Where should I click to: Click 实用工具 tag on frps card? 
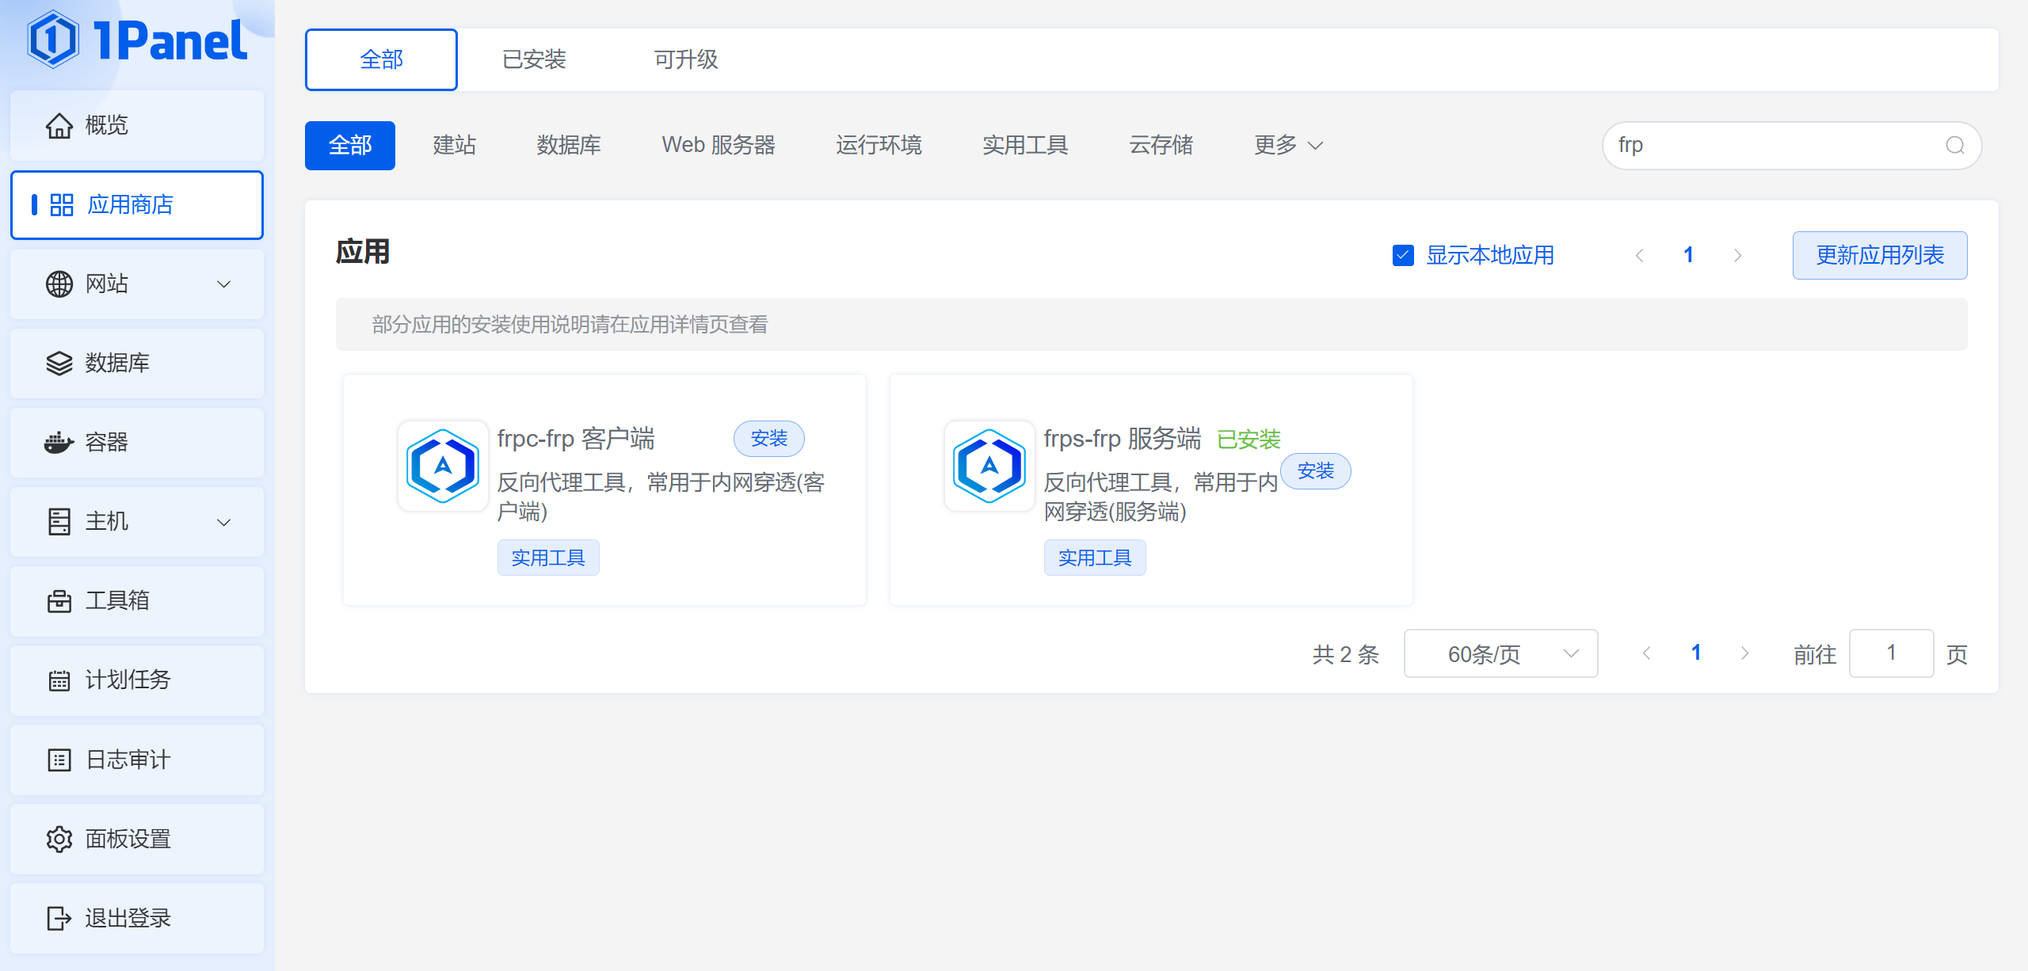tap(1095, 558)
